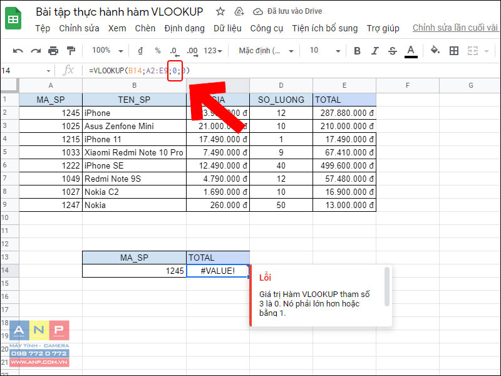The height and width of the screenshot is (376, 501).
Task: Check the cloud saved status icon
Action: coord(257,12)
